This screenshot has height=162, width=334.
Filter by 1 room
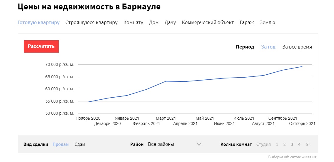click(x=277, y=144)
